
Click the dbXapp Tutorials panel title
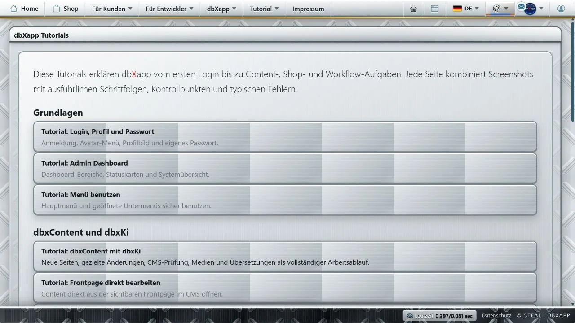[x=41, y=35]
